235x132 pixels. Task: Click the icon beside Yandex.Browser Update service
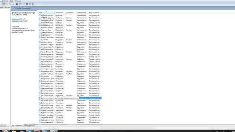point(40,52)
